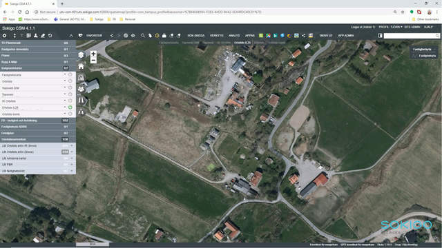This screenshot has height=248, width=442.
Task: Click the back arrow navigation icon
Action: click(x=112, y=35)
